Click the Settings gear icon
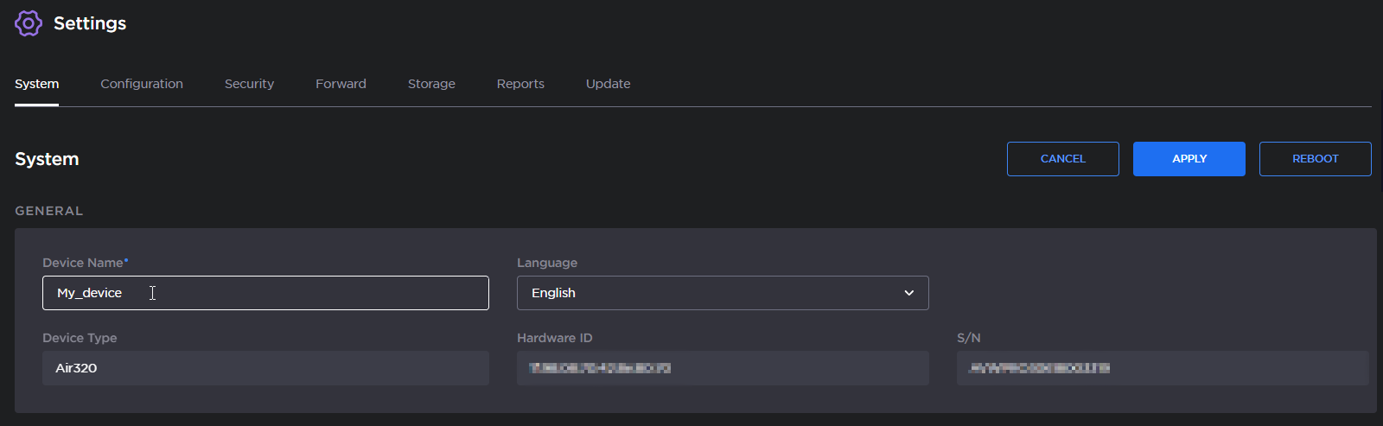Screen dimensions: 1383x426 29,23
